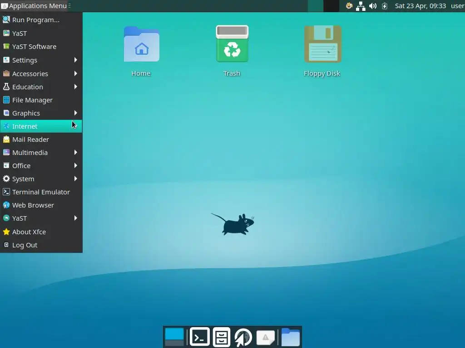Open file cabinet manager in dock

tap(222, 337)
